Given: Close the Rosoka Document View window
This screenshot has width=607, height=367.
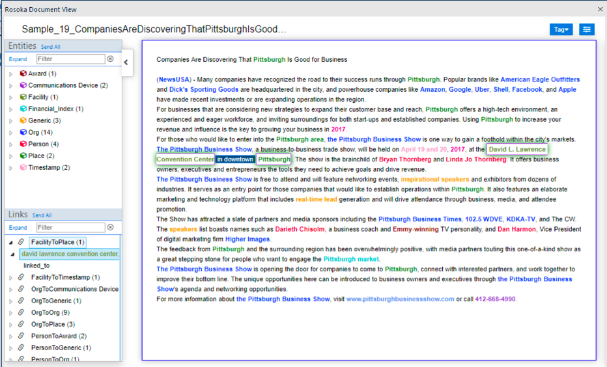Looking at the screenshot, I should point(600,9).
